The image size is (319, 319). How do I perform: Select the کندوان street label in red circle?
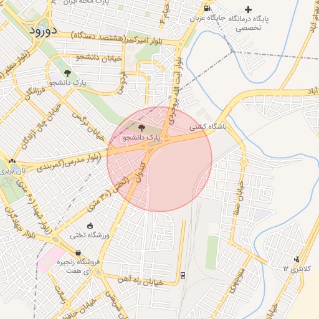pyautogui.click(x=141, y=172)
